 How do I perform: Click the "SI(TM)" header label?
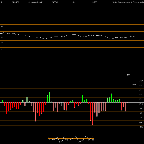point(55,2)
